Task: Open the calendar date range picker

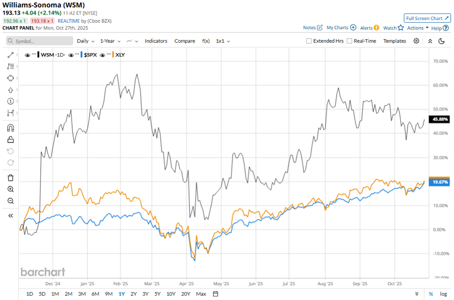Action: coord(215,294)
